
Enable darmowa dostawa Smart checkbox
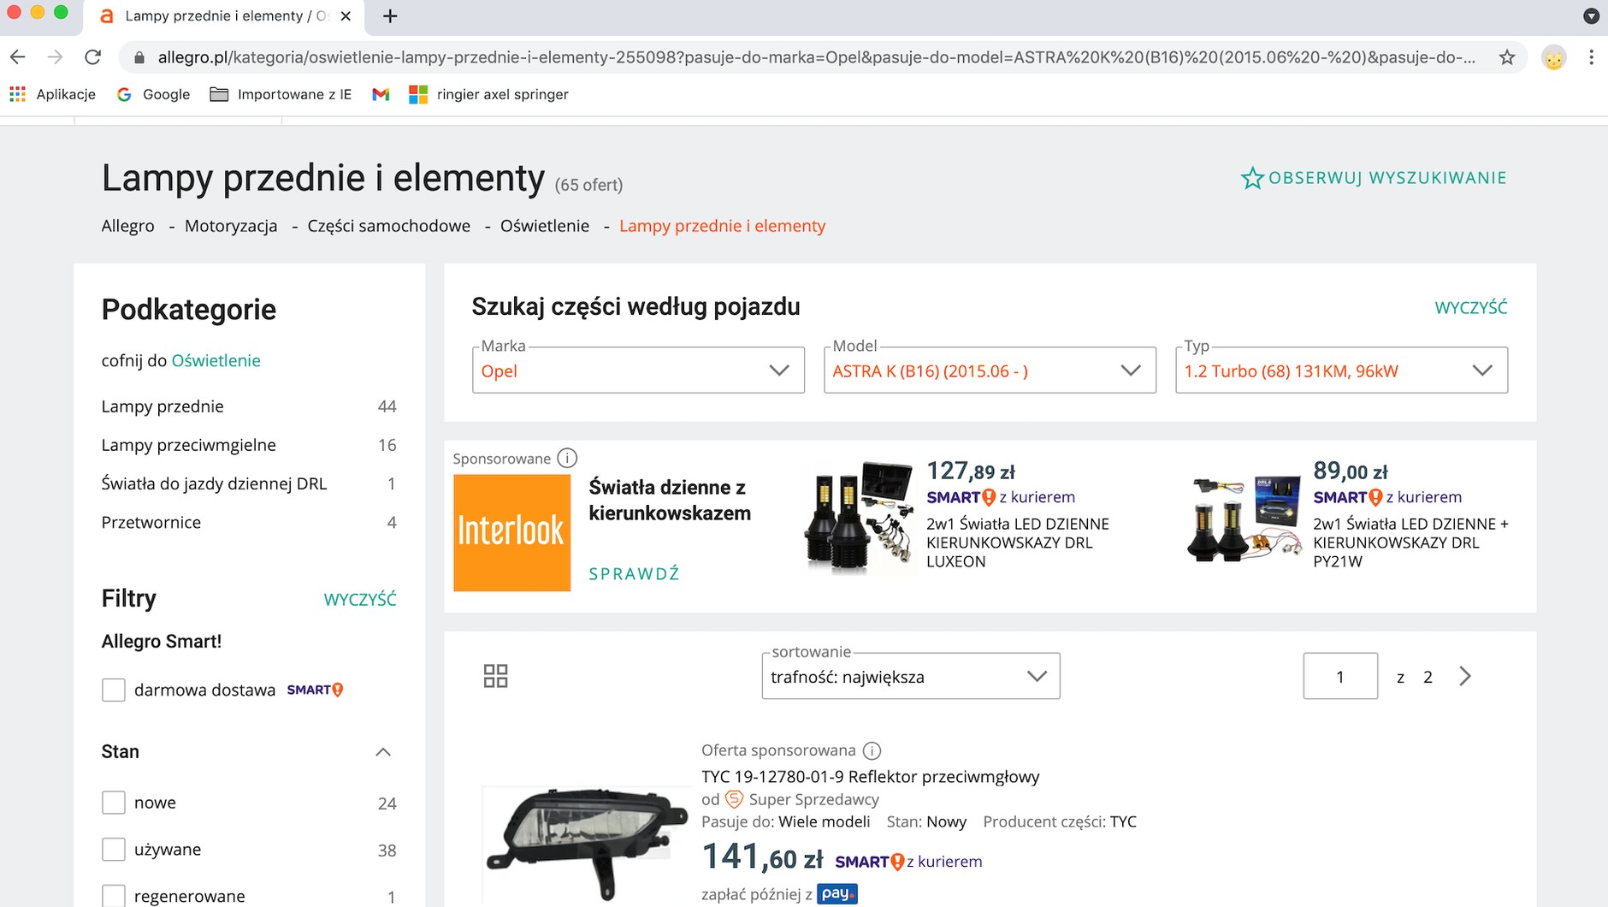[x=113, y=690]
